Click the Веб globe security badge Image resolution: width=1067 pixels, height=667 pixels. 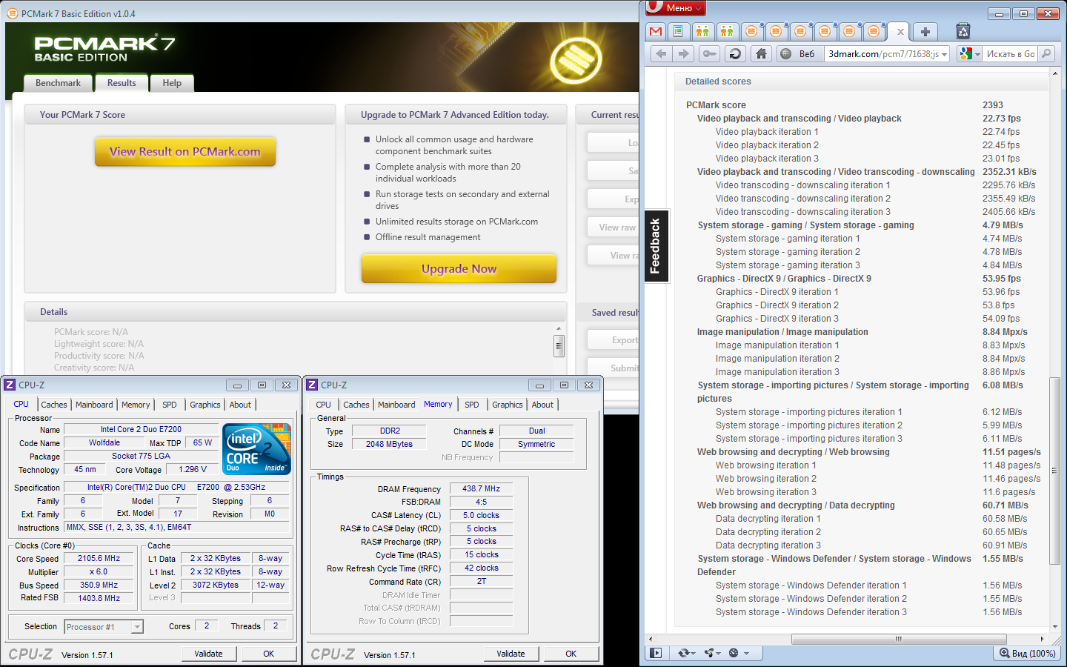800,53
